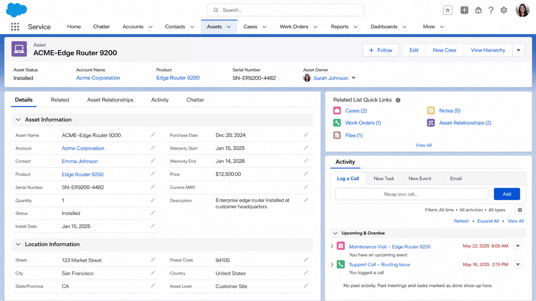Select the Email activity tab
This screenshot has height=301, width=536.
(456, 178)
